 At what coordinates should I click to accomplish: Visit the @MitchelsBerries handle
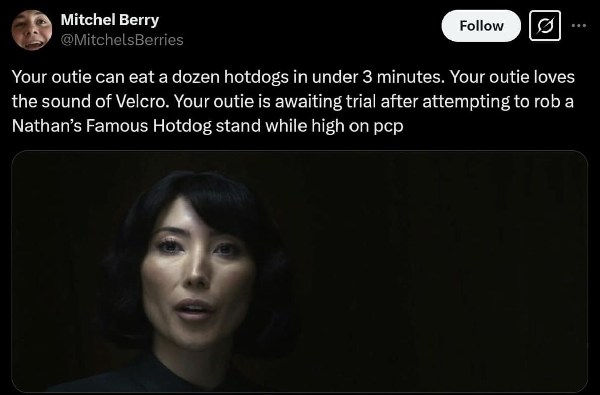pos(122,40)
